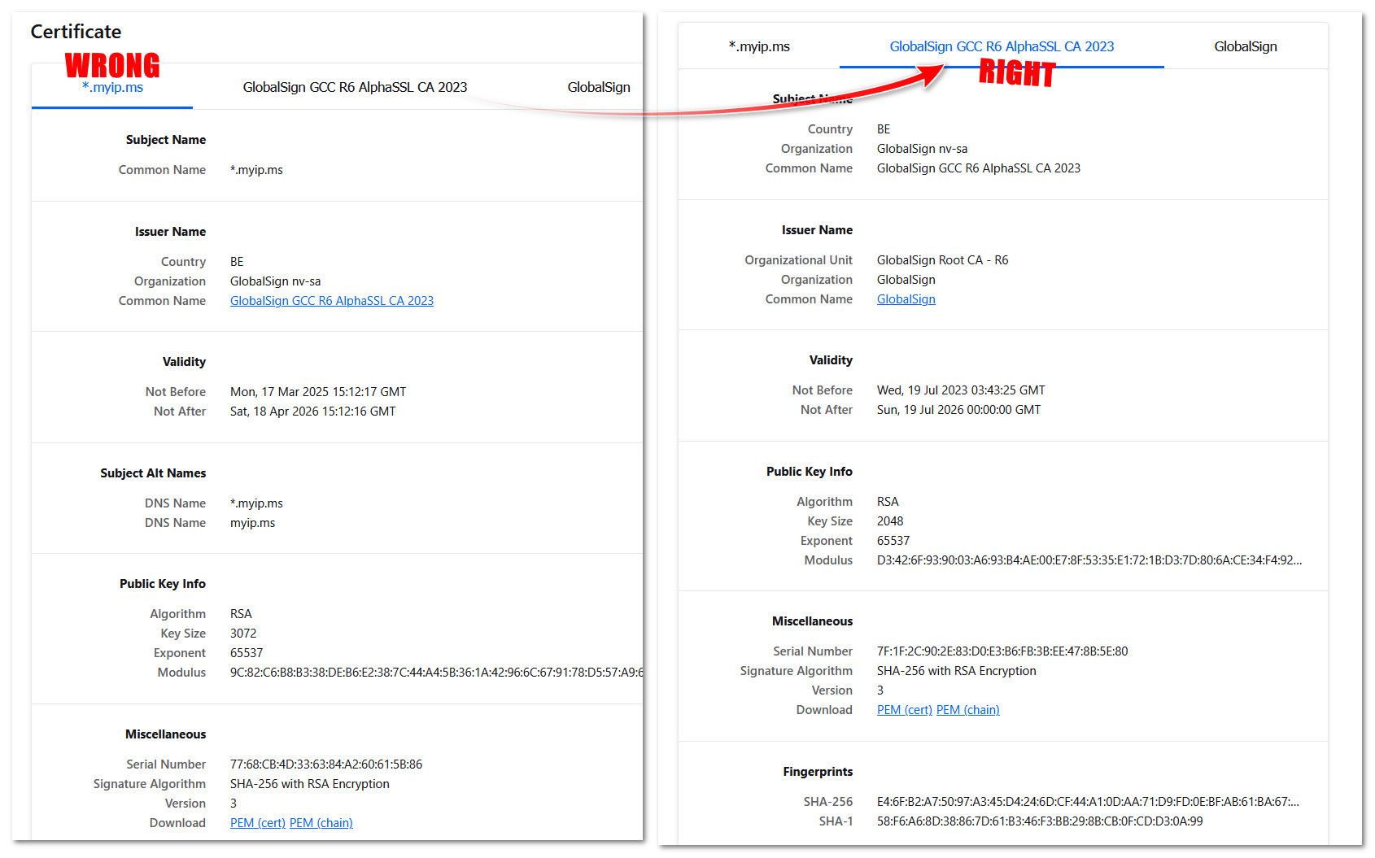Screen dimensions: 1375x858
Task: Select the *.myip.ms tab in the Fingerprints panel
Action: point(759,46)
